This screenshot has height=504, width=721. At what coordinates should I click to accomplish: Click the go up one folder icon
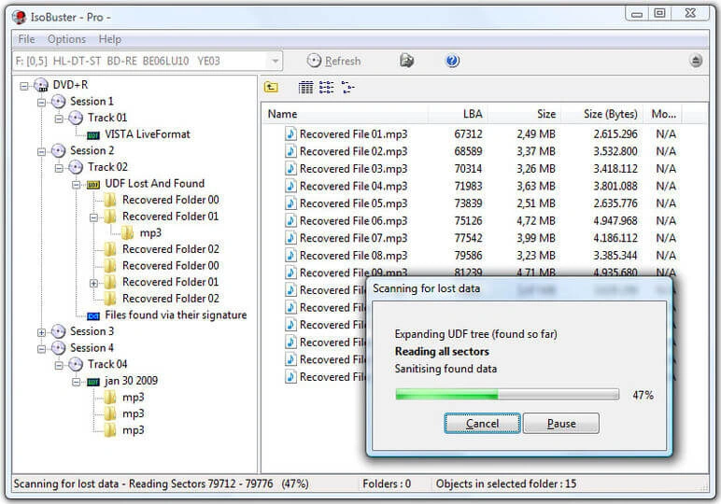click(271, 87)
